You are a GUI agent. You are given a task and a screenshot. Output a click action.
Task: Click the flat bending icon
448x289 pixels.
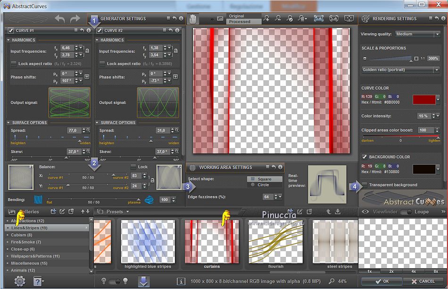pyautogui.click(x=38, y=199)
